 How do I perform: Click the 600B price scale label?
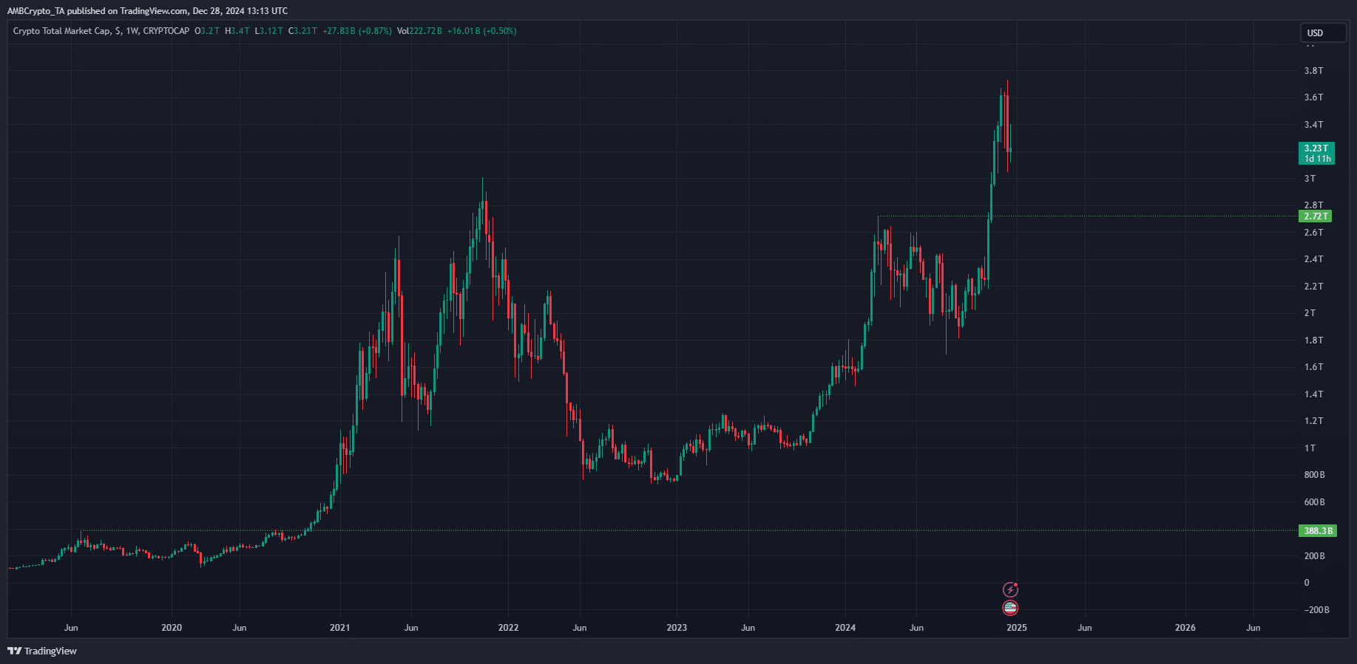click(1314, 502)
